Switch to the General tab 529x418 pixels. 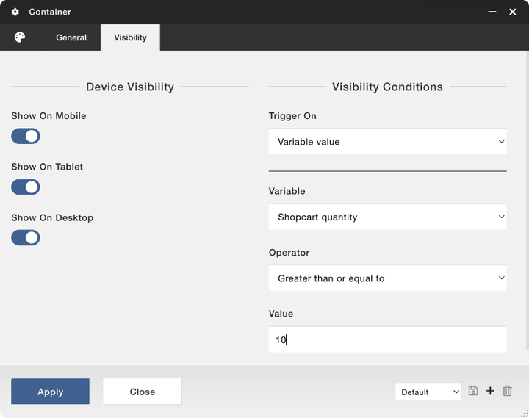[71, 37]
